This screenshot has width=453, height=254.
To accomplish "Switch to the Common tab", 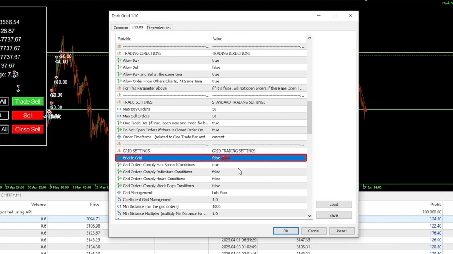I will pos(121,28).
